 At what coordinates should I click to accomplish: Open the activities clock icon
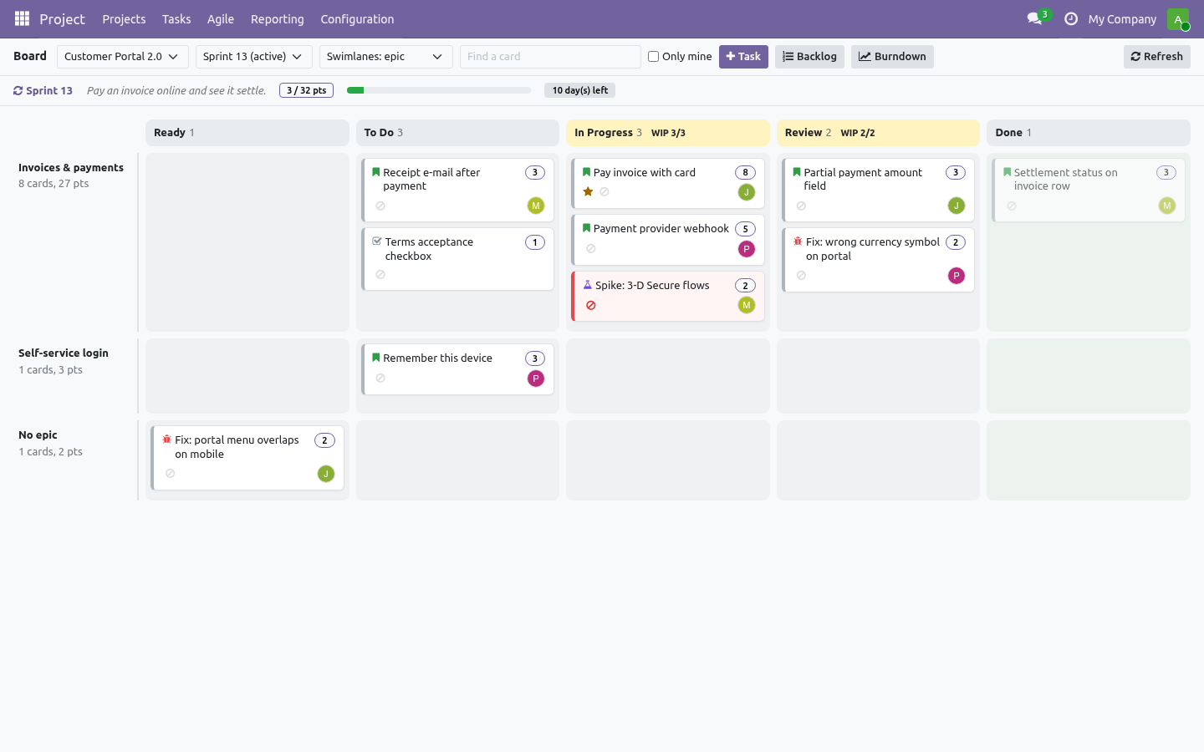coord(1071,18)
